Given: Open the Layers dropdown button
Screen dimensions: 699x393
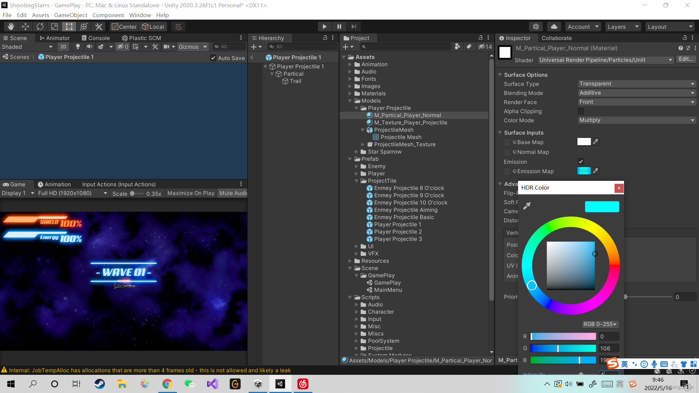Looking at the screenshot, I should pyautogui.click(x=623, y=27).
